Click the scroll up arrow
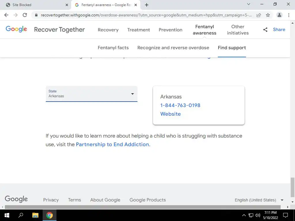The image size is (295, 221). pos(292,23)
